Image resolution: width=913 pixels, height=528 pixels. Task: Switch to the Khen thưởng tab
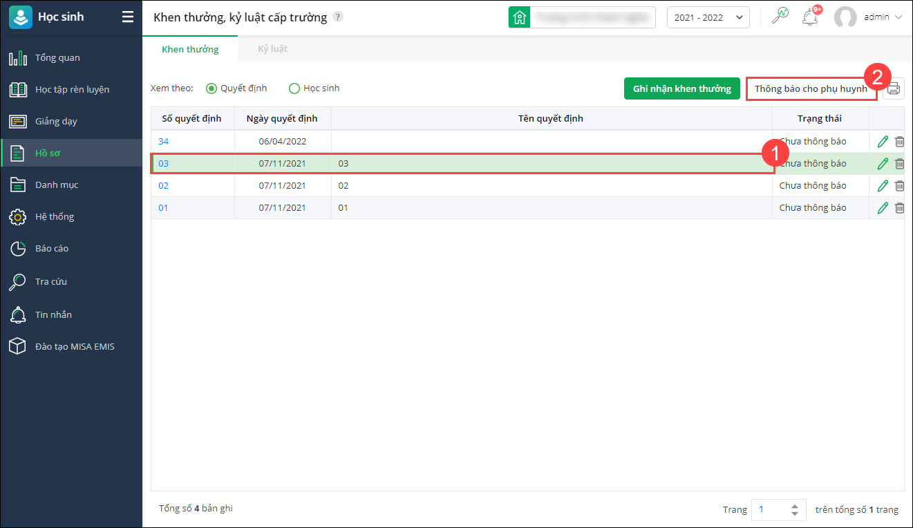(x=190, y=49)
